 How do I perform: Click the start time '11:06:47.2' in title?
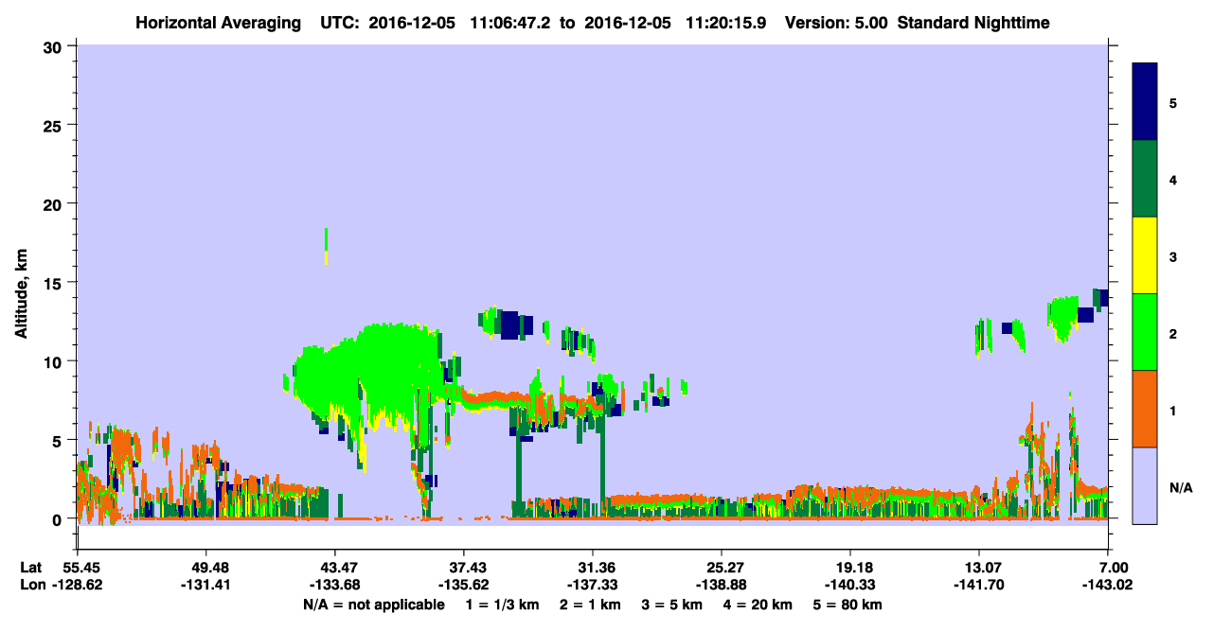pos(512,22)
